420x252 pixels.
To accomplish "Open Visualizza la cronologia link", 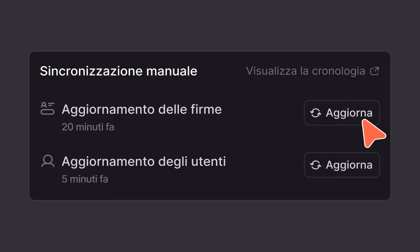I will point(313,71).
